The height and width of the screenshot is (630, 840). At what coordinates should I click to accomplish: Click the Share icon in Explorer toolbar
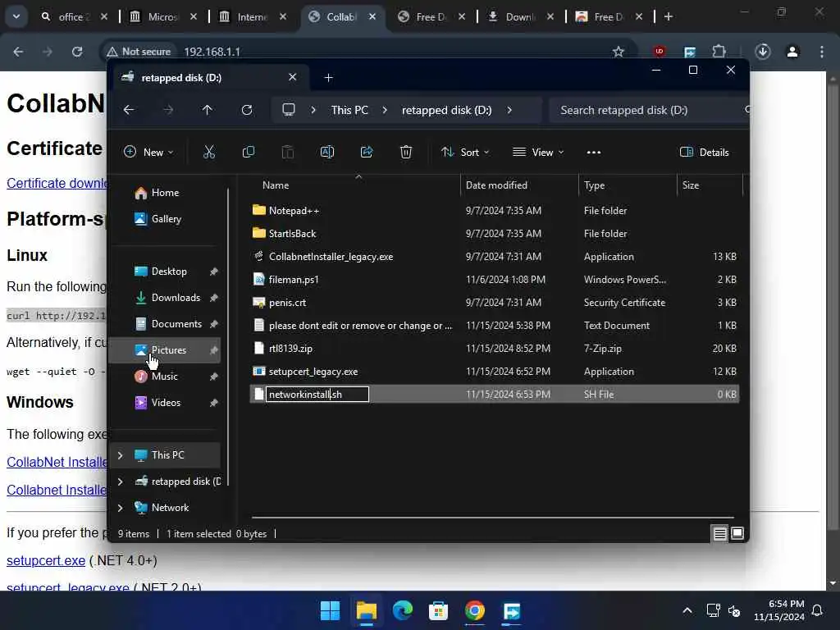[x=367, y=152]
